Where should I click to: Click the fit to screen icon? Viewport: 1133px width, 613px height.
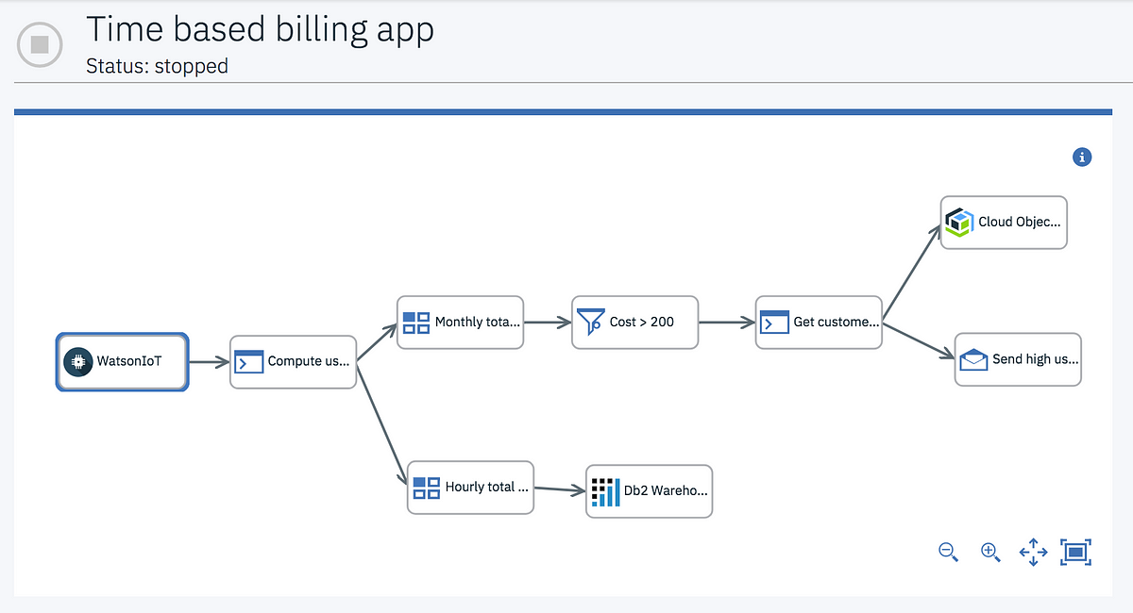pyautogui.click(x=1076, y=553)
